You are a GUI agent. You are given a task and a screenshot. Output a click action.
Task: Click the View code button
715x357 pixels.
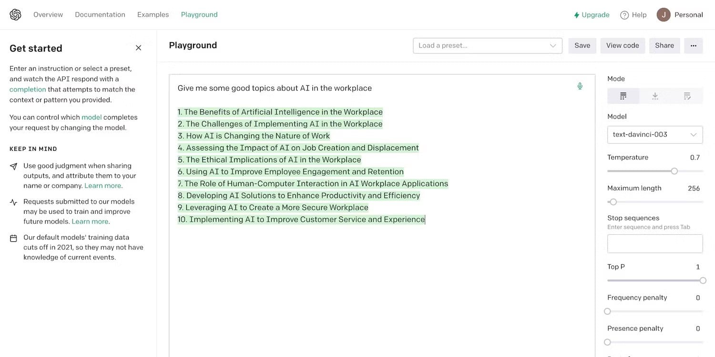point(623,46)
